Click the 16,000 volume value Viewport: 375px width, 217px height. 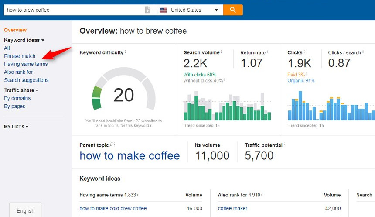[x=194, y=208]
